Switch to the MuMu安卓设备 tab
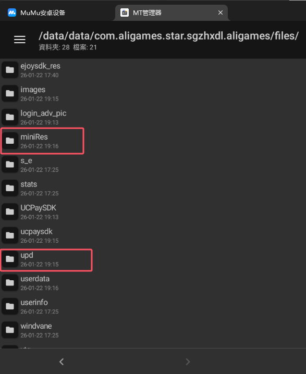306x374 pixels. (x=36, y=13)
